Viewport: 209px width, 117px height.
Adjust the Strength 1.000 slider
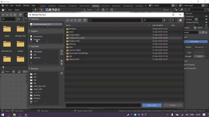pos(199,56)
